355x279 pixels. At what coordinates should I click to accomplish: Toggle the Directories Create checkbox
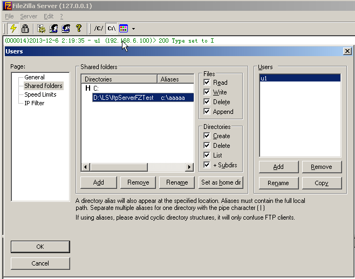point(207,135)
